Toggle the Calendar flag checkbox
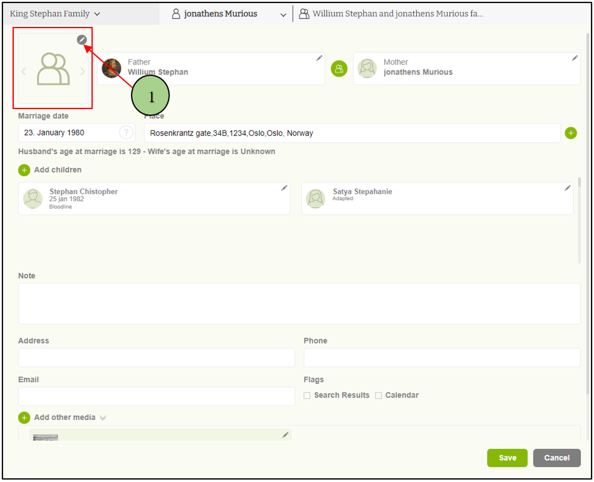594x482 pixels. (x=378, y=396)
